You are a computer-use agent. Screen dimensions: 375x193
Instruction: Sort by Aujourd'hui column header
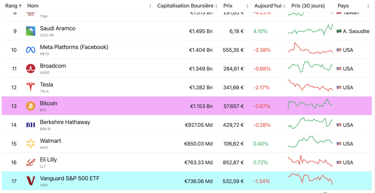click(x=270, y=6)
